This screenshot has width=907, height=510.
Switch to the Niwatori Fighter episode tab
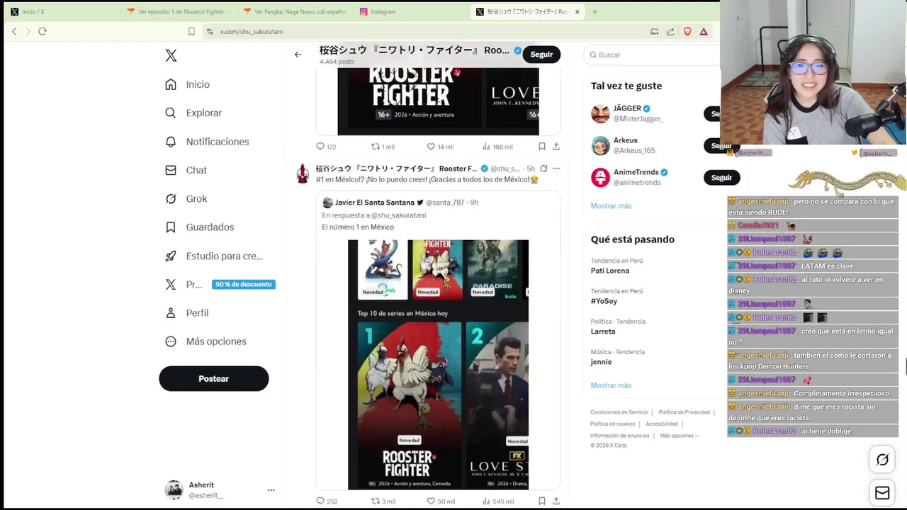[x=179, y=11]
